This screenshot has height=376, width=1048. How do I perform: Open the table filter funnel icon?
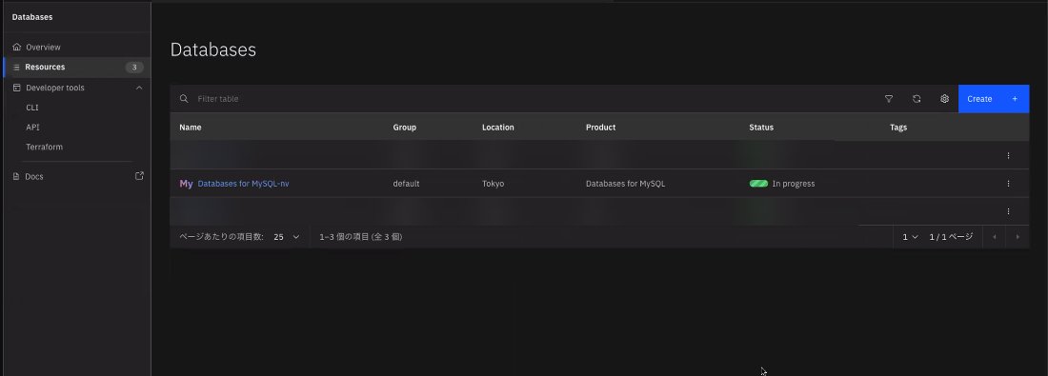point(889,99)
